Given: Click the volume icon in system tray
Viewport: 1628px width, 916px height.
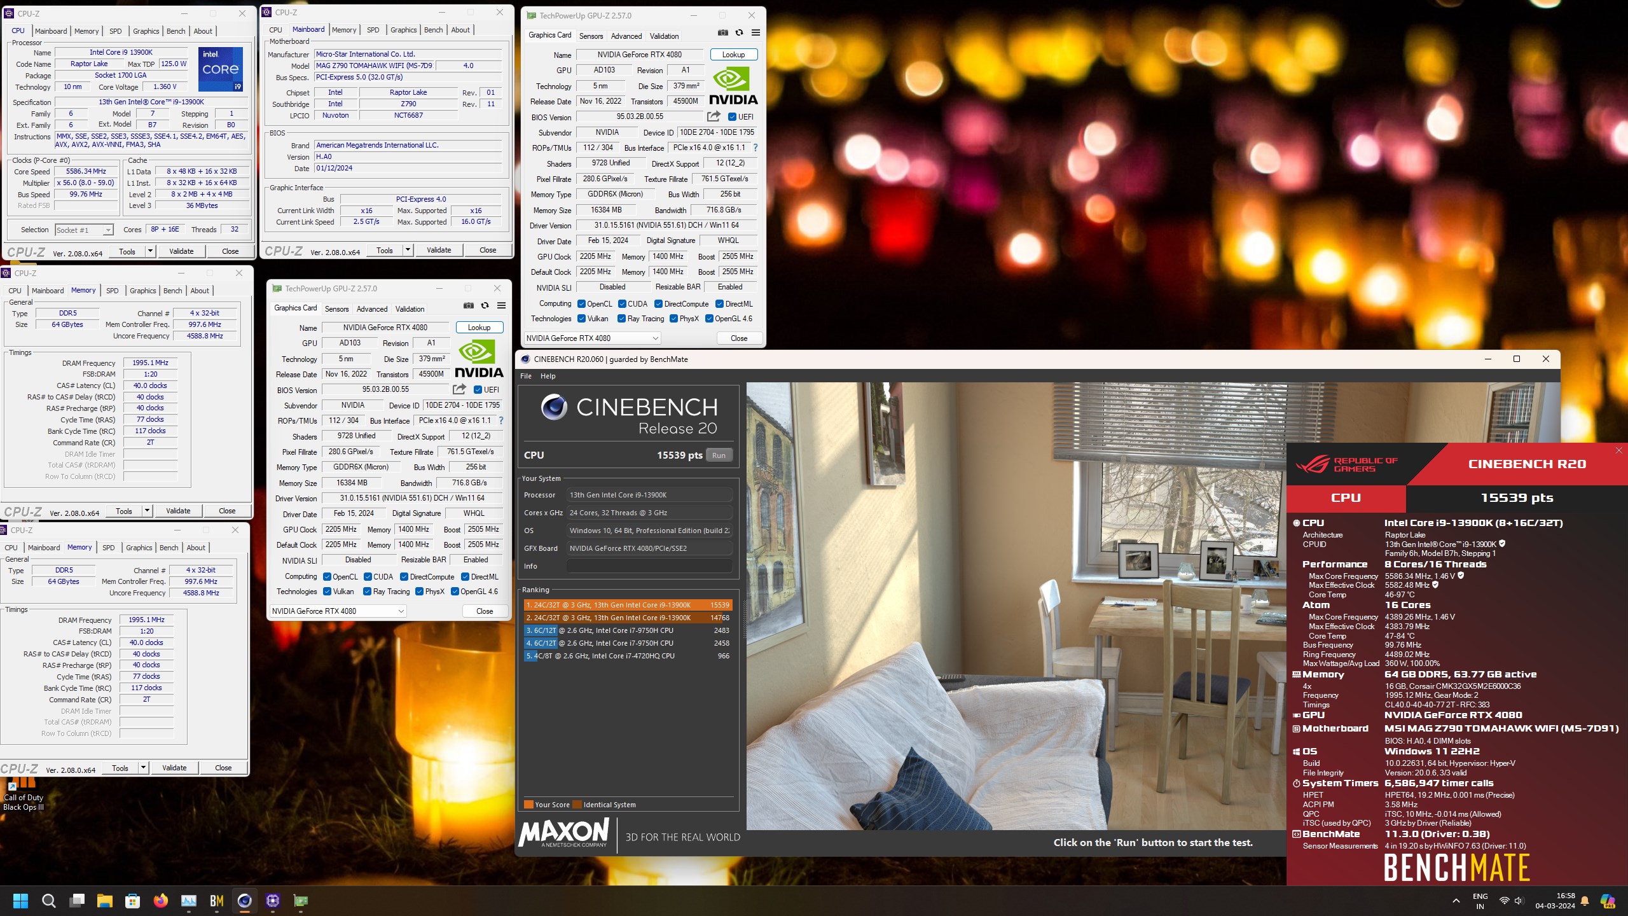Looking at the screenshot, I should (x=1519, y=901).
